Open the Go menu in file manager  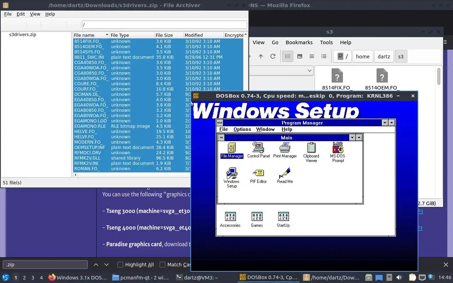pos(275,42)
